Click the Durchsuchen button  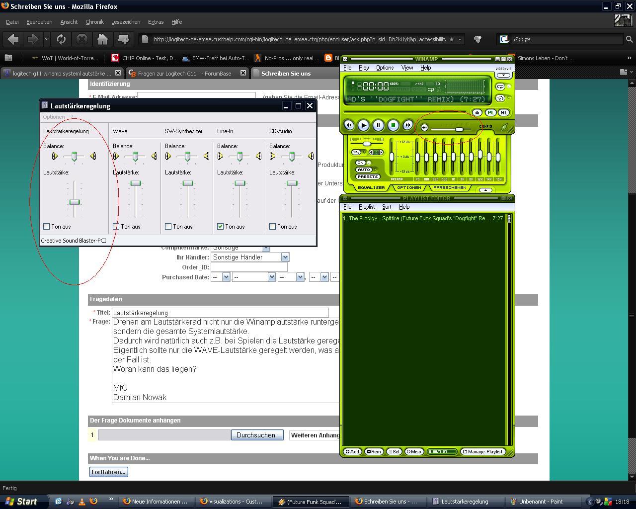pyautogui.click(x=257, y=435)
